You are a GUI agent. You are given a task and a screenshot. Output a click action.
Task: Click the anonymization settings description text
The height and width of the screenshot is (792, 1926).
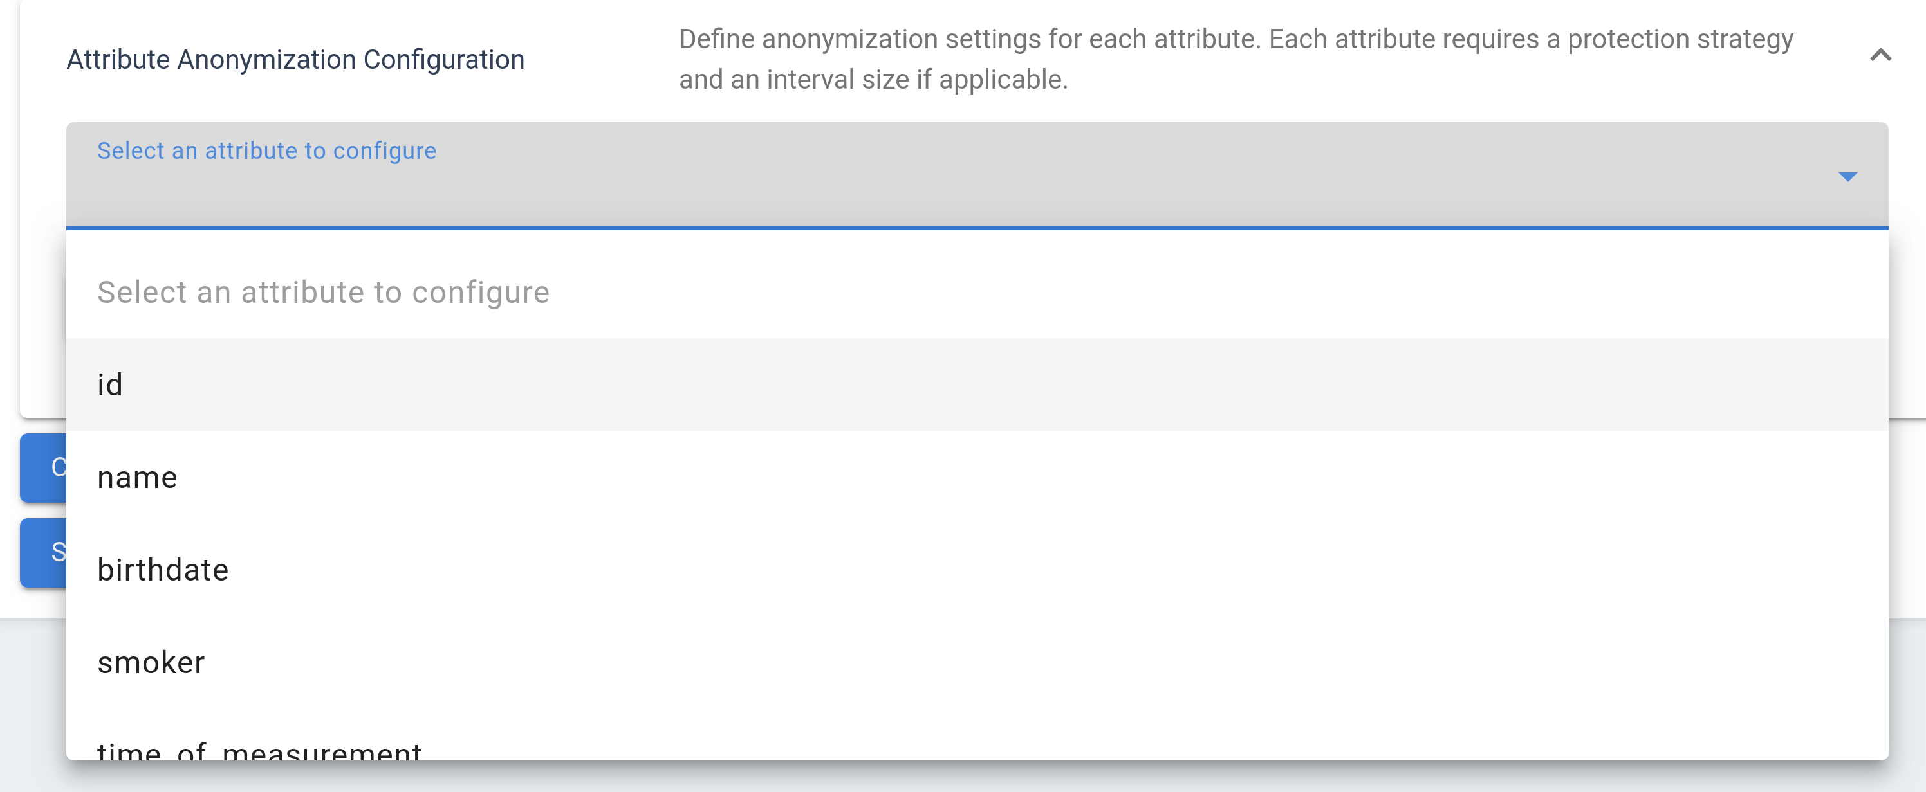tap(1235, 59)
